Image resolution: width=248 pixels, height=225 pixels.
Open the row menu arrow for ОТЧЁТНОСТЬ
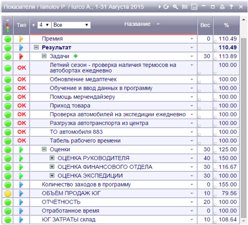[192, 202]
